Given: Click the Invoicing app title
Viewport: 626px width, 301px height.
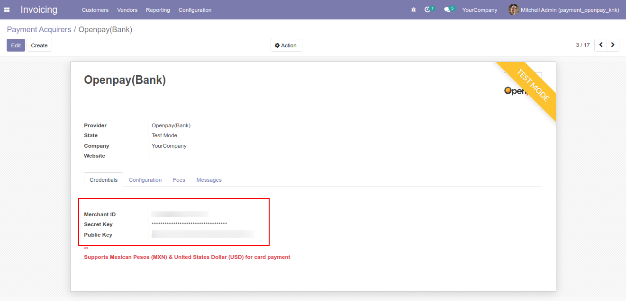Looking at the screenshot, I should pos(39,9).
